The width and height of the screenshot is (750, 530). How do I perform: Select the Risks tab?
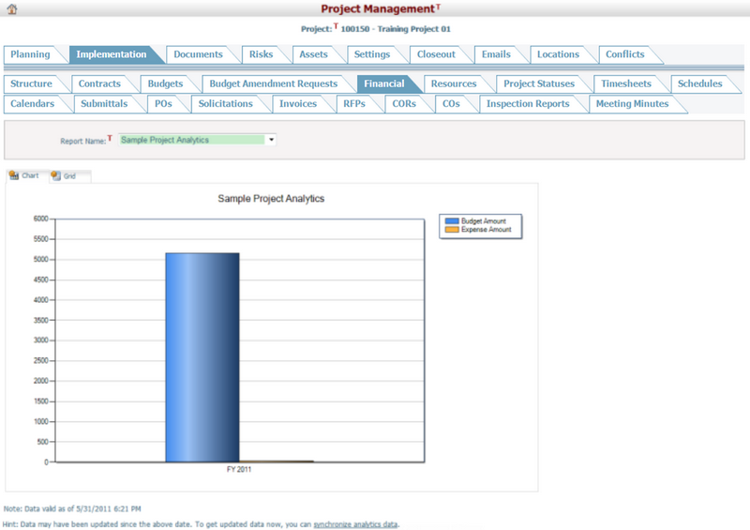262,54
